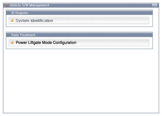Click the Vehicle S/W Management title text
Screen dimensions: 162x116
point(29,5)
